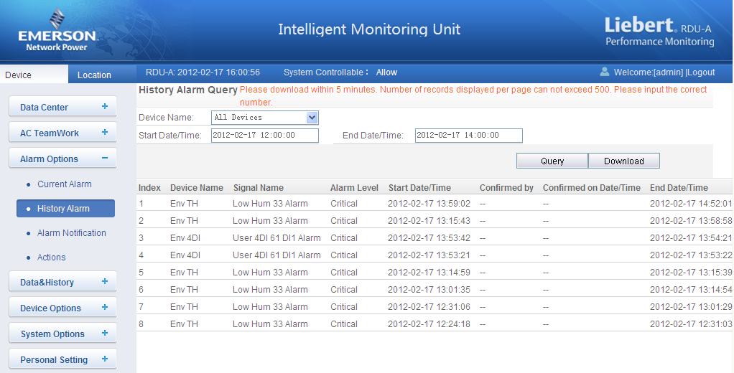This screenshot has height=373, width=734.
Task: Collapse Alarm Options using minus icon
Action: tap(105, 159)
